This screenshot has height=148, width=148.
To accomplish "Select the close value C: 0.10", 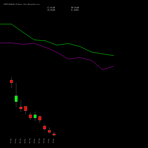I will (51, 8).
